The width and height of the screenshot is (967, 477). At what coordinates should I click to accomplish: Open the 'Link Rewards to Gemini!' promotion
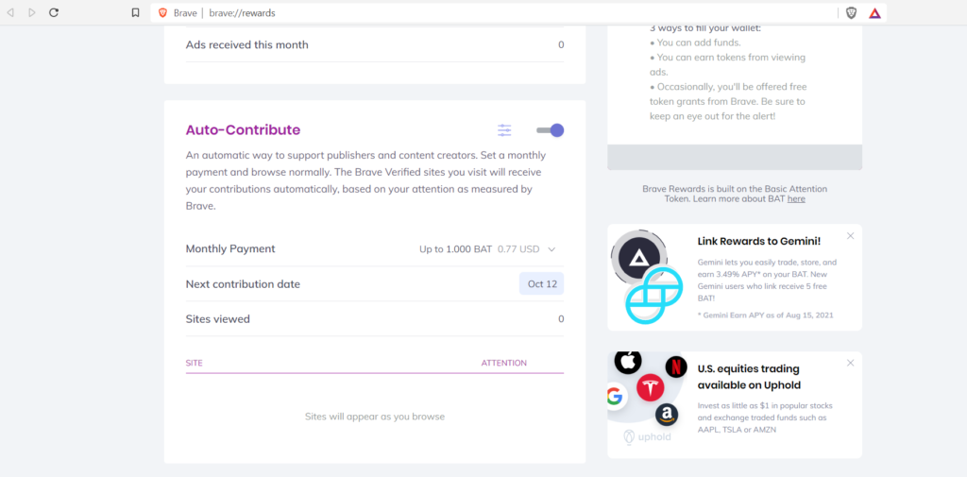click(758, 241)
